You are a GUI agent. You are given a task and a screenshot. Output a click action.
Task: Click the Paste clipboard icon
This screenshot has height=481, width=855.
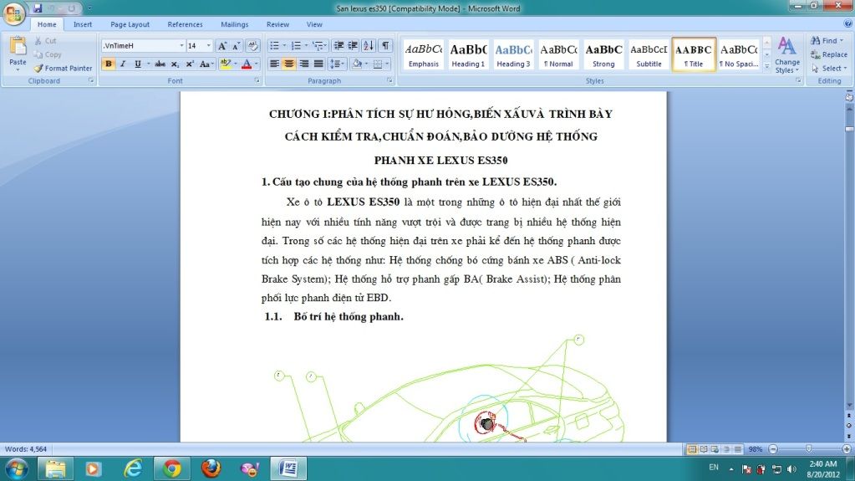tap(18, 49)
